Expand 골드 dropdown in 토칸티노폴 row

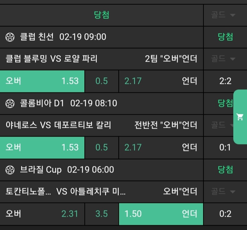click(223, 191)
